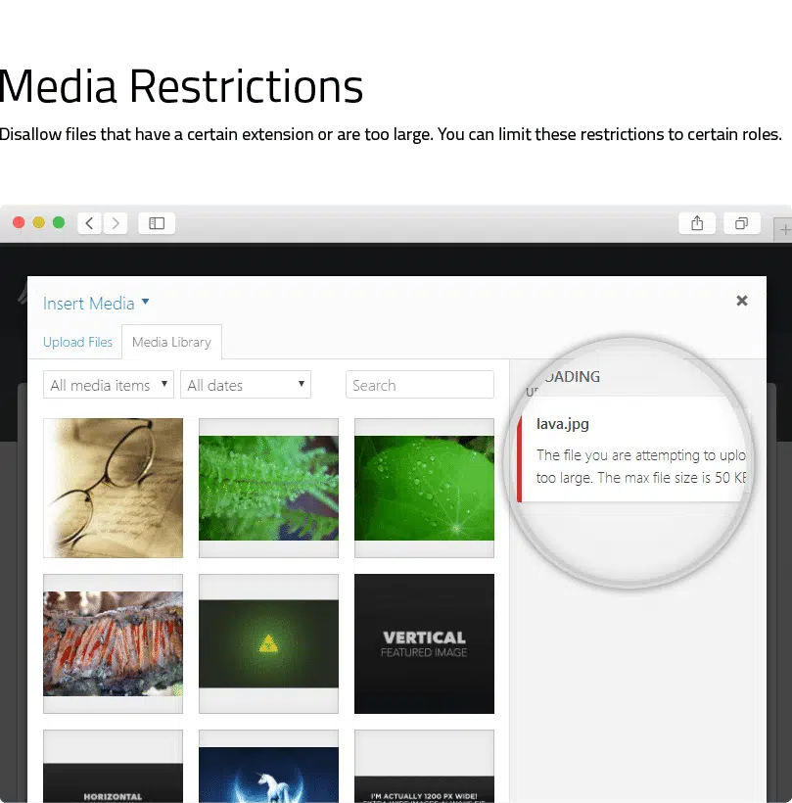
Task: Click the green fullscreen window dot
Action: click(59, 222)
